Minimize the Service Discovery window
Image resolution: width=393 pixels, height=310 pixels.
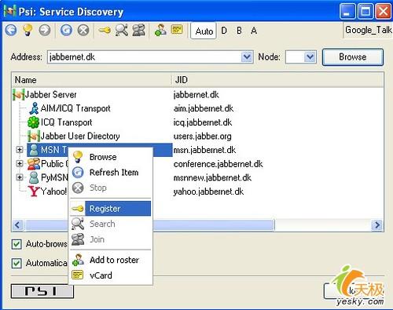point(347,11)
